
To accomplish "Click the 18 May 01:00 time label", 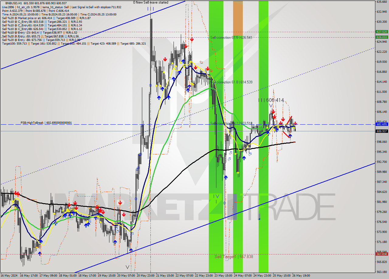I will point(68,276).
